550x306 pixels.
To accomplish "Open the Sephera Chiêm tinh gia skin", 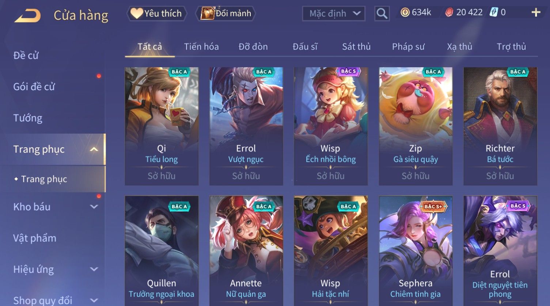I will pos(416,250).
